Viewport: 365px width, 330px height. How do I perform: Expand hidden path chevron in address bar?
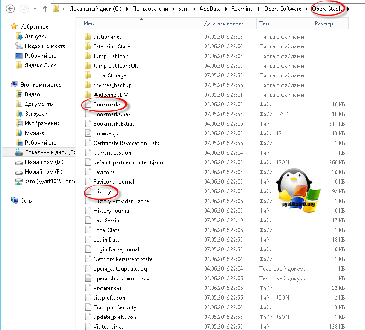pos(64,9)
